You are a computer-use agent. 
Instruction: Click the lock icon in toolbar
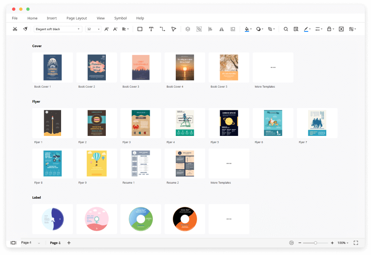(x=329, y=29)
